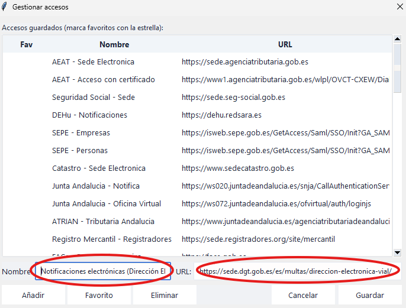Select row Junta Andalucia - Oficina Virtual
The image size is (406, 308).
(197, 203)
